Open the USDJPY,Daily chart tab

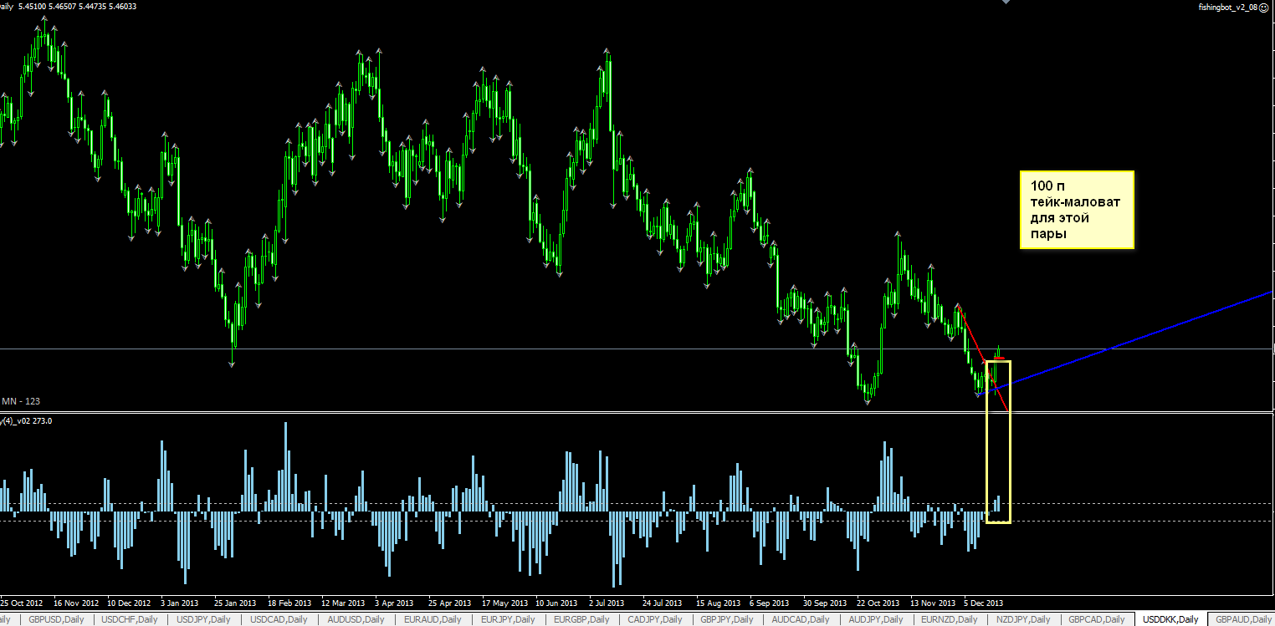(204, 619)
